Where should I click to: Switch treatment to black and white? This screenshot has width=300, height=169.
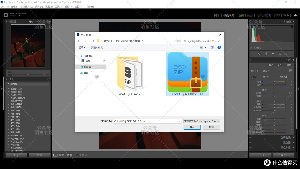coord(279,65)
